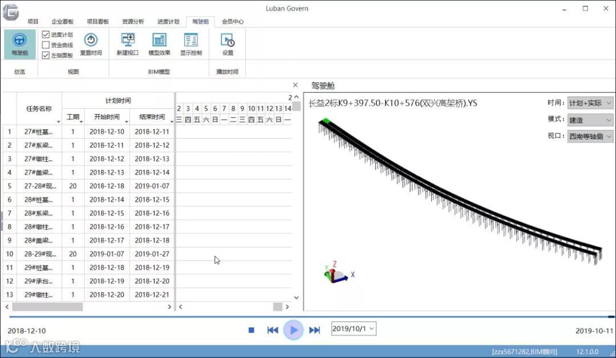Stop the timeline playback
The height and width of the screenshot is (358, 616).
click(252, 330)
